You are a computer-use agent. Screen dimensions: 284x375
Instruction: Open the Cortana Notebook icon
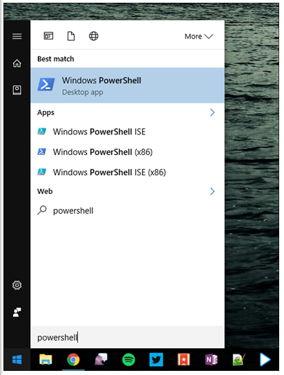pos(17,90)
